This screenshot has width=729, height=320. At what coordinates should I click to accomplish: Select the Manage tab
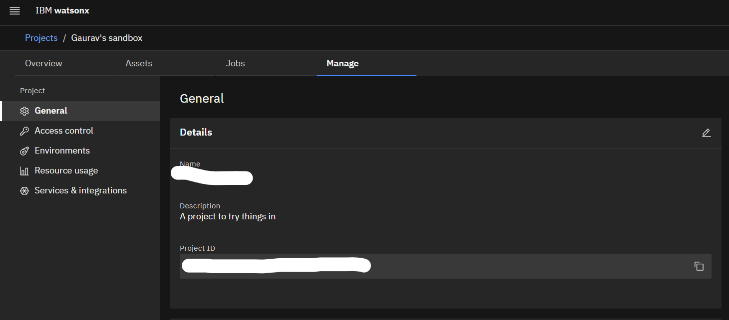[x=343, y=63]
